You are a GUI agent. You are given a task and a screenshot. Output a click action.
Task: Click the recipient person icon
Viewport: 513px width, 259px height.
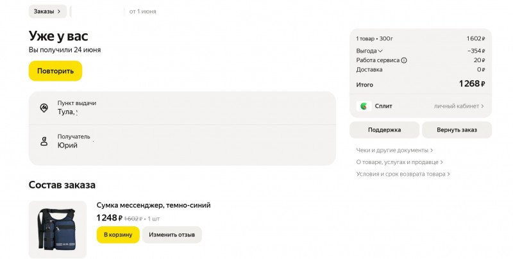coord(44,141)
